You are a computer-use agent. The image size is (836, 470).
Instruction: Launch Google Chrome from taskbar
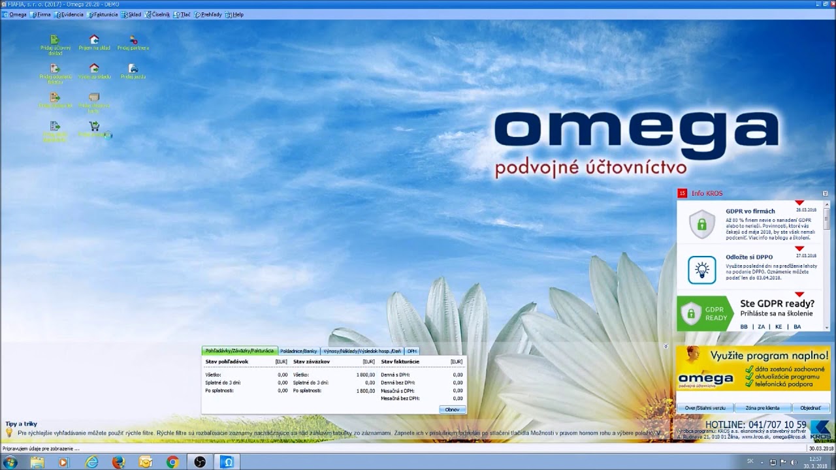172,462
